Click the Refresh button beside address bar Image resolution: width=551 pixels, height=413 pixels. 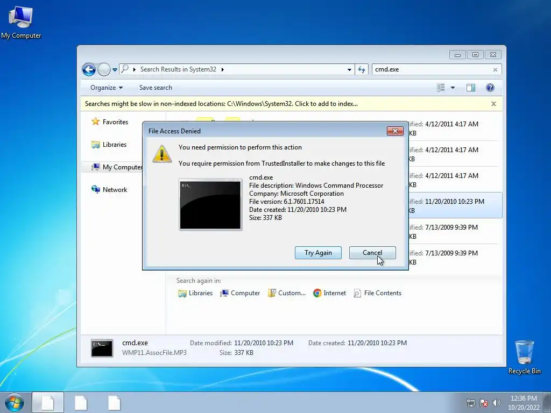(362, 69)
